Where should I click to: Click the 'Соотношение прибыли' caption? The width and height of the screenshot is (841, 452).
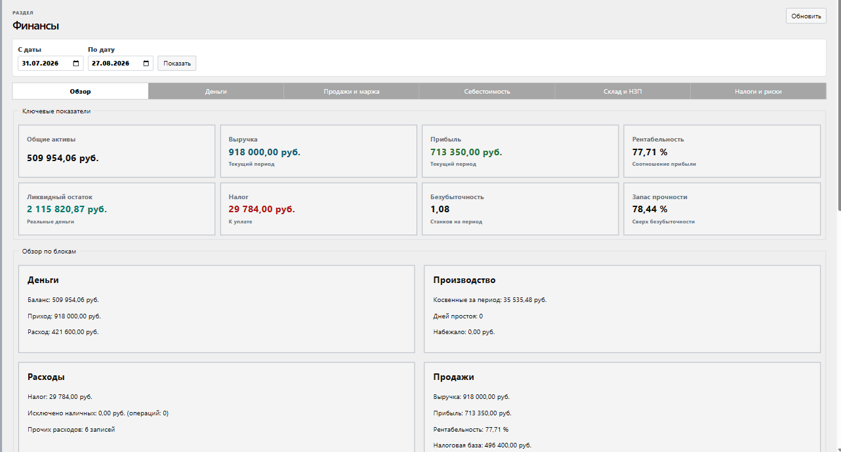click(x=665, y=164)
